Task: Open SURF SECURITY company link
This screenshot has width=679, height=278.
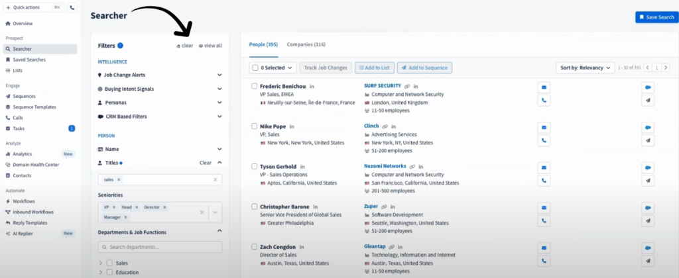Action: point(383,86)
